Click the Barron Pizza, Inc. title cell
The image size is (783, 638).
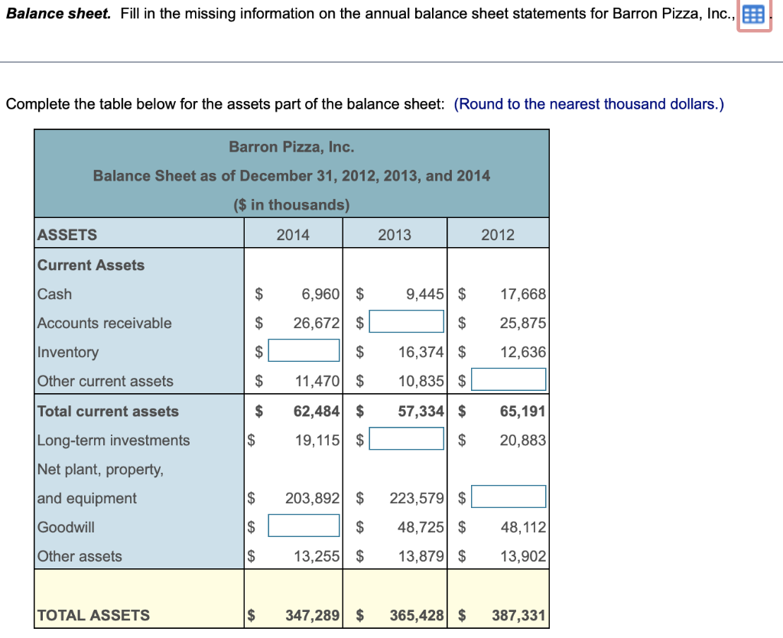click(x=291, y=147)
